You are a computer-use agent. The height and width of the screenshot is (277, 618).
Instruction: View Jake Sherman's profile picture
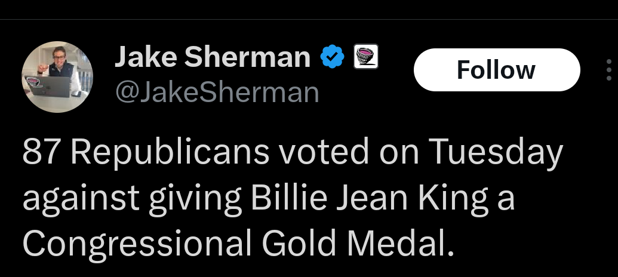[x=57, y=77]
